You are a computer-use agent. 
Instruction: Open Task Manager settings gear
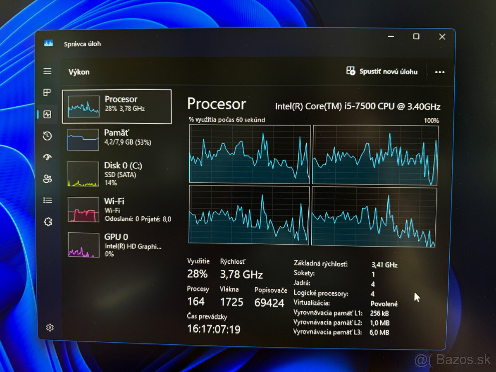(x=50, y=328)
